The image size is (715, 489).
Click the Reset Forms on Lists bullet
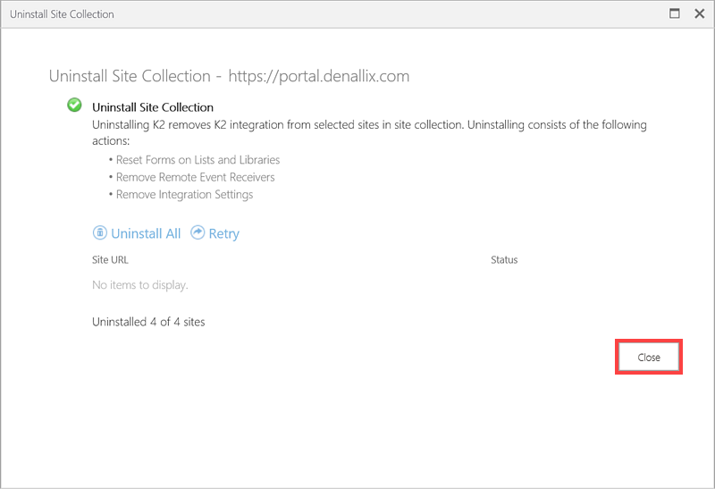click(x=198, y=159)
